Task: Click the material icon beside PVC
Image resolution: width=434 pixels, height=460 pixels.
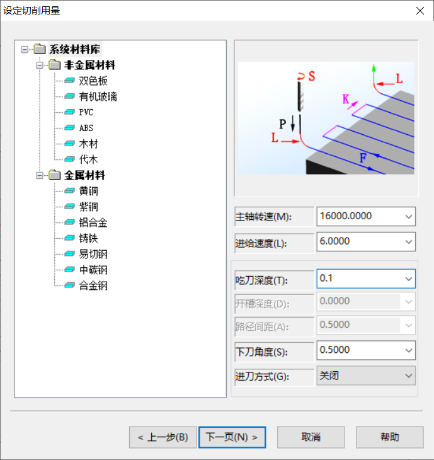Action: tap(69, 112)
